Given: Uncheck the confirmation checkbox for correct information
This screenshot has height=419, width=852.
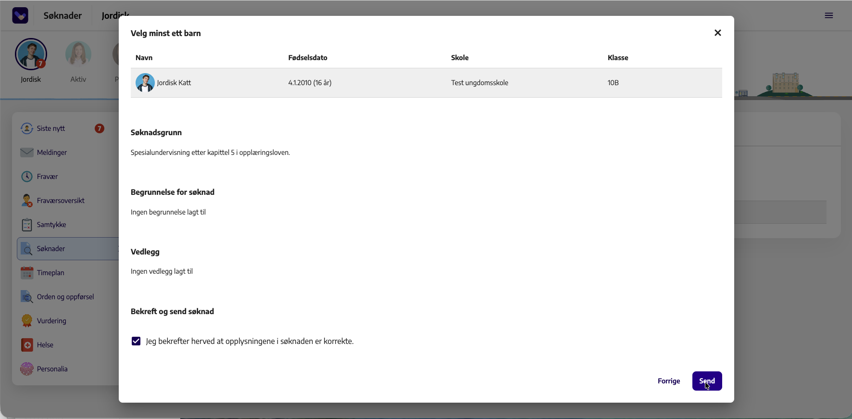Looking at the screenshot, I should (136, 341).
